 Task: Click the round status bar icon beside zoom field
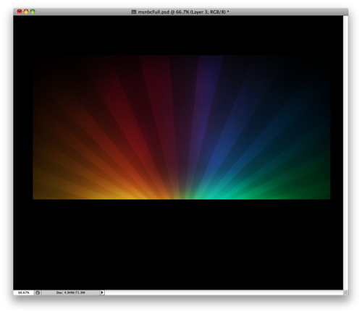[x=38, y=292]
